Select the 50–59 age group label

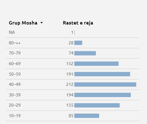(x=15, y=74)
